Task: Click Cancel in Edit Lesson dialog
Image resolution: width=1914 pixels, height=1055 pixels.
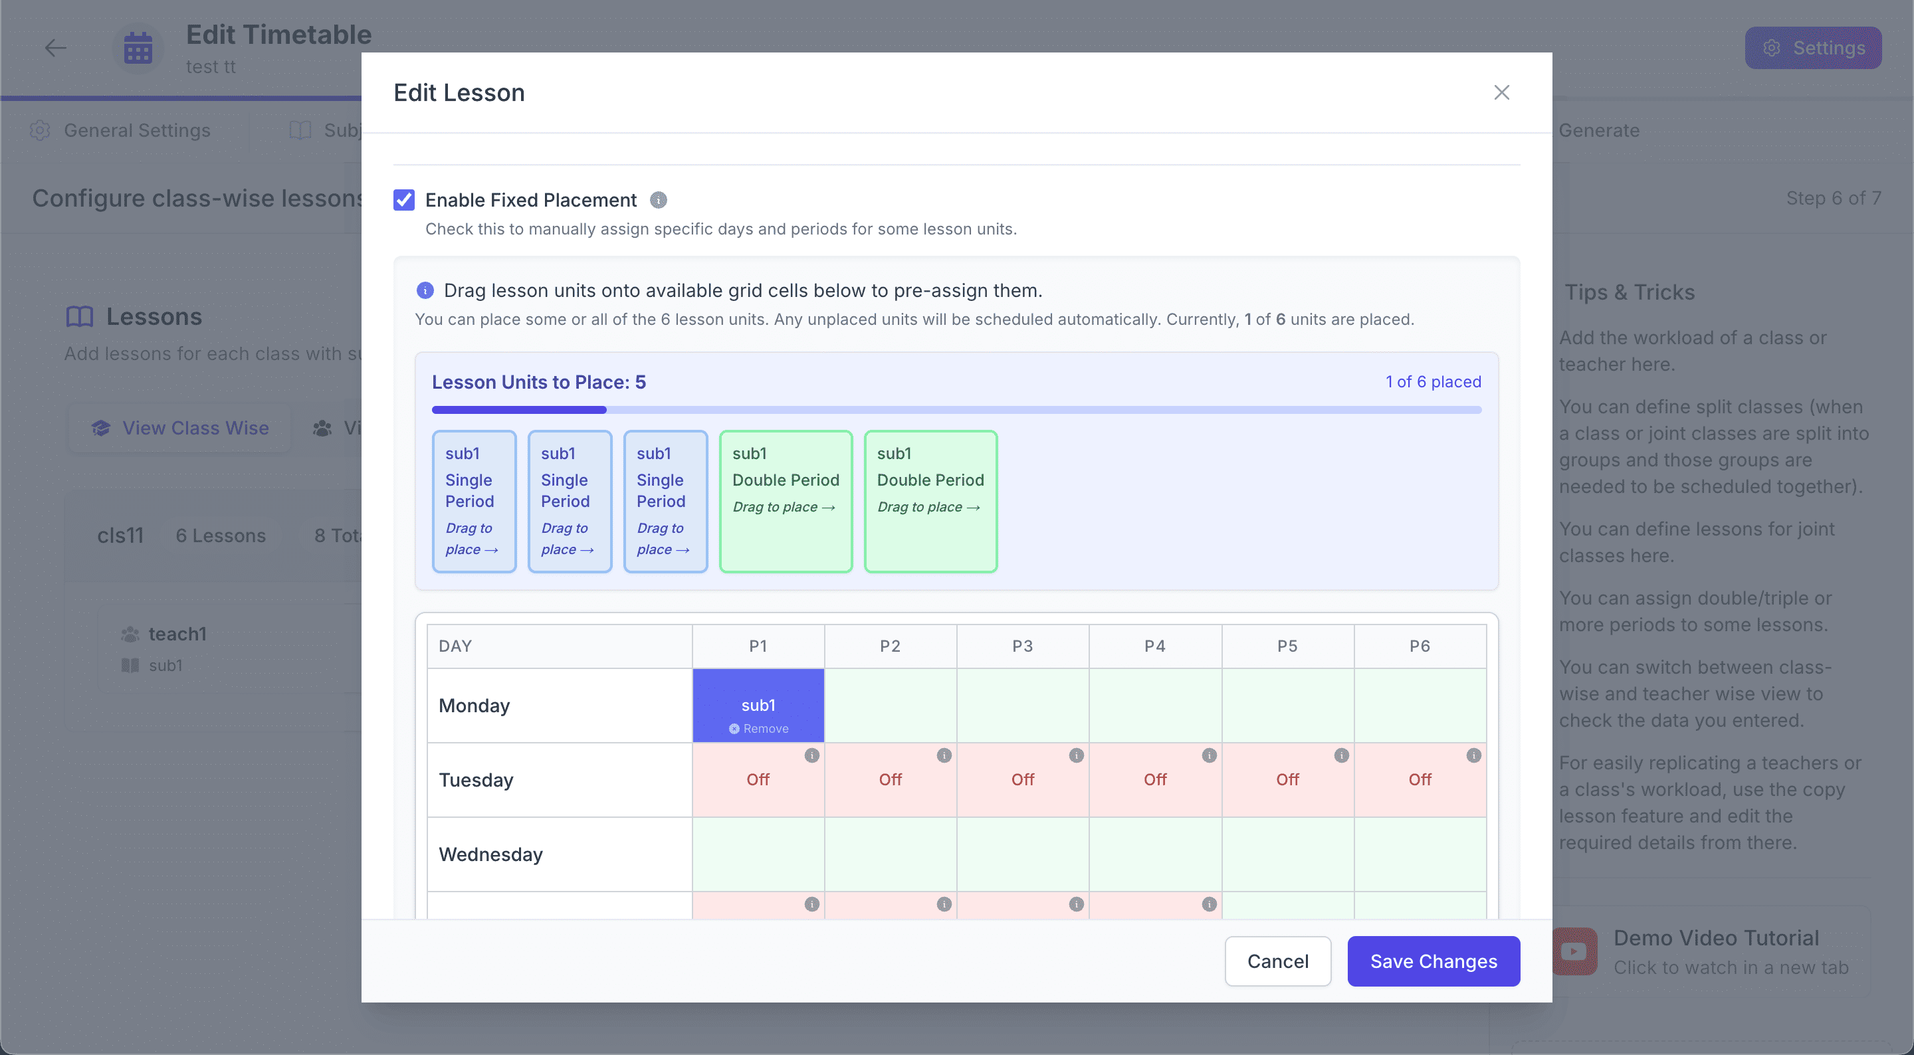Action: (1278, 961)
